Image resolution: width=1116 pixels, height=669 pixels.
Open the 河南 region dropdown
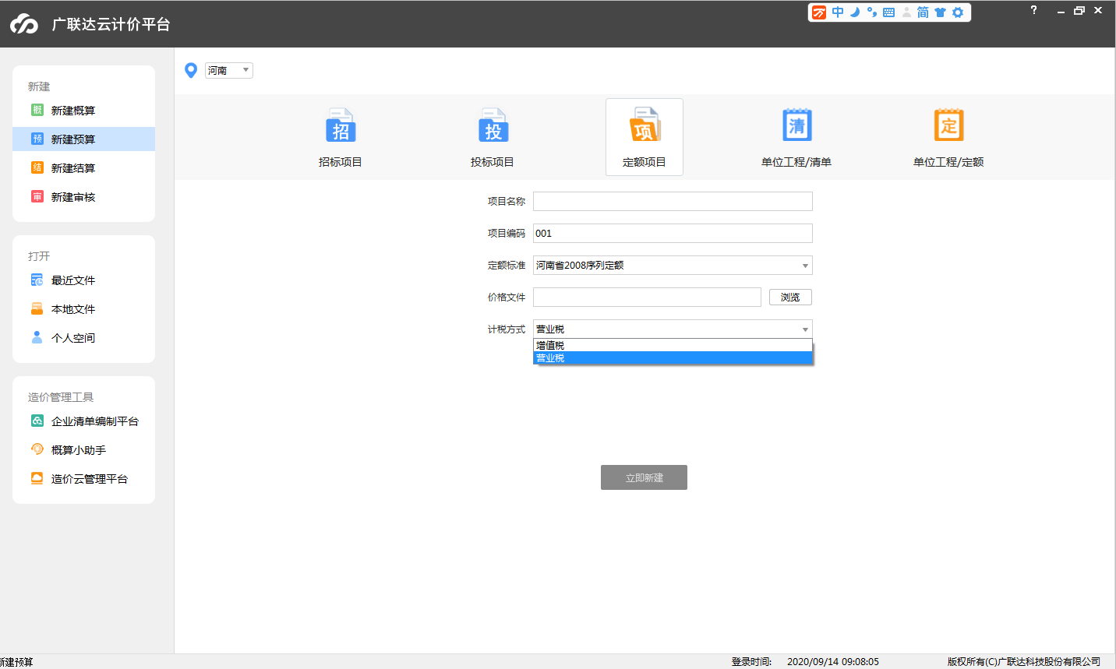[x=229, y=70]
